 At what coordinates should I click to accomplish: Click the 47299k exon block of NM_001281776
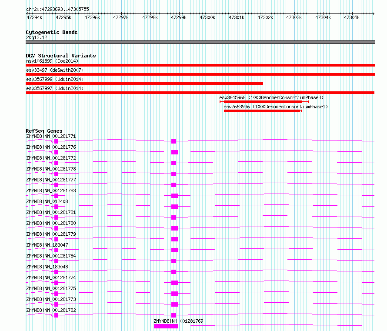[175, 152]
